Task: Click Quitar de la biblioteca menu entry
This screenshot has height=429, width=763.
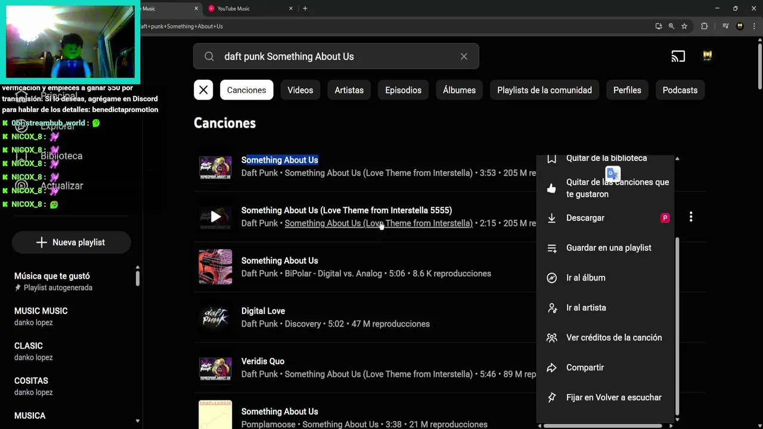Action: click(x=606, y=159)
